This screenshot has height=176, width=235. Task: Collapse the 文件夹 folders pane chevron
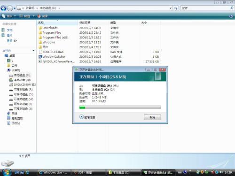coord(33,50)
